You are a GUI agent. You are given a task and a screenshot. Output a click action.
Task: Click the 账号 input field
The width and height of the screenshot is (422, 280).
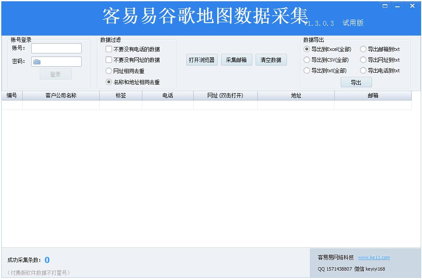(56, 48)
